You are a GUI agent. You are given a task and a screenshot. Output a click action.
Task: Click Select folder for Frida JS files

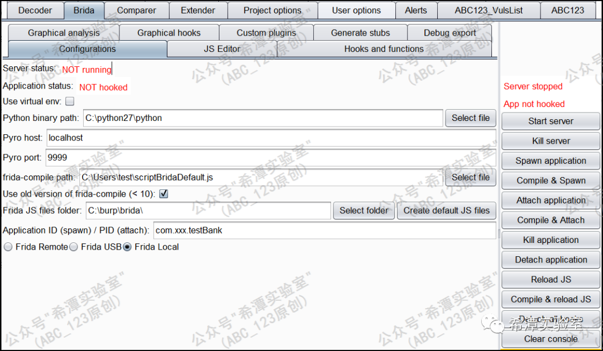click(x=363, y=211)
